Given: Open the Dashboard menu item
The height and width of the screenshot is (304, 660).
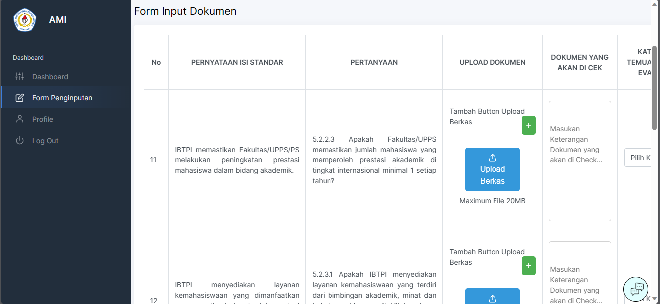Looking at the screenshot, I should pyautogui.click(x=50, y=77).
